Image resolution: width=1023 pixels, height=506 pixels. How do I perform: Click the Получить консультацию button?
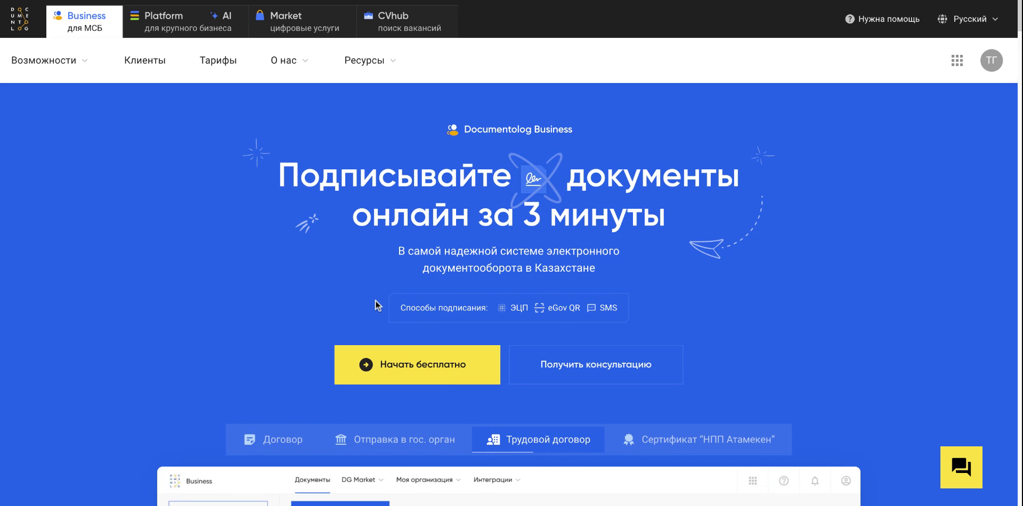click(x=595, y=364)
